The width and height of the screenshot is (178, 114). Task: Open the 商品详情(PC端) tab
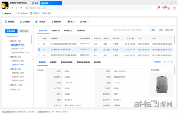(x=66, y=62)
